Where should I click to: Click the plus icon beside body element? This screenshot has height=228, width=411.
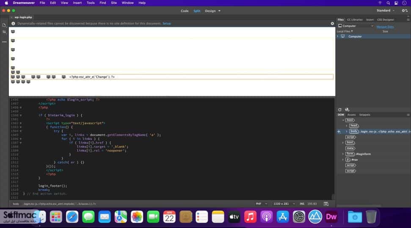[x=339, y=131]
